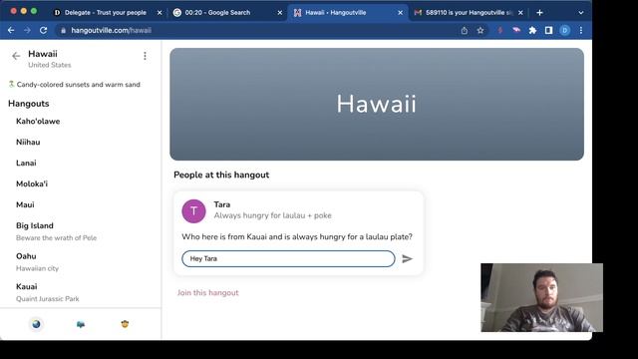The width and height of the screenshot is (638, 359).
Task: Click the macOS green fullscreen button
Action: point(34,11)
